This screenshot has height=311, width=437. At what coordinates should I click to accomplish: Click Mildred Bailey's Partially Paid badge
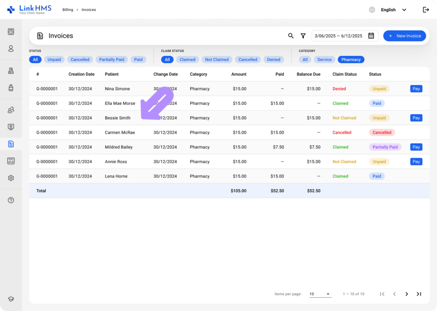pos(385,147)
